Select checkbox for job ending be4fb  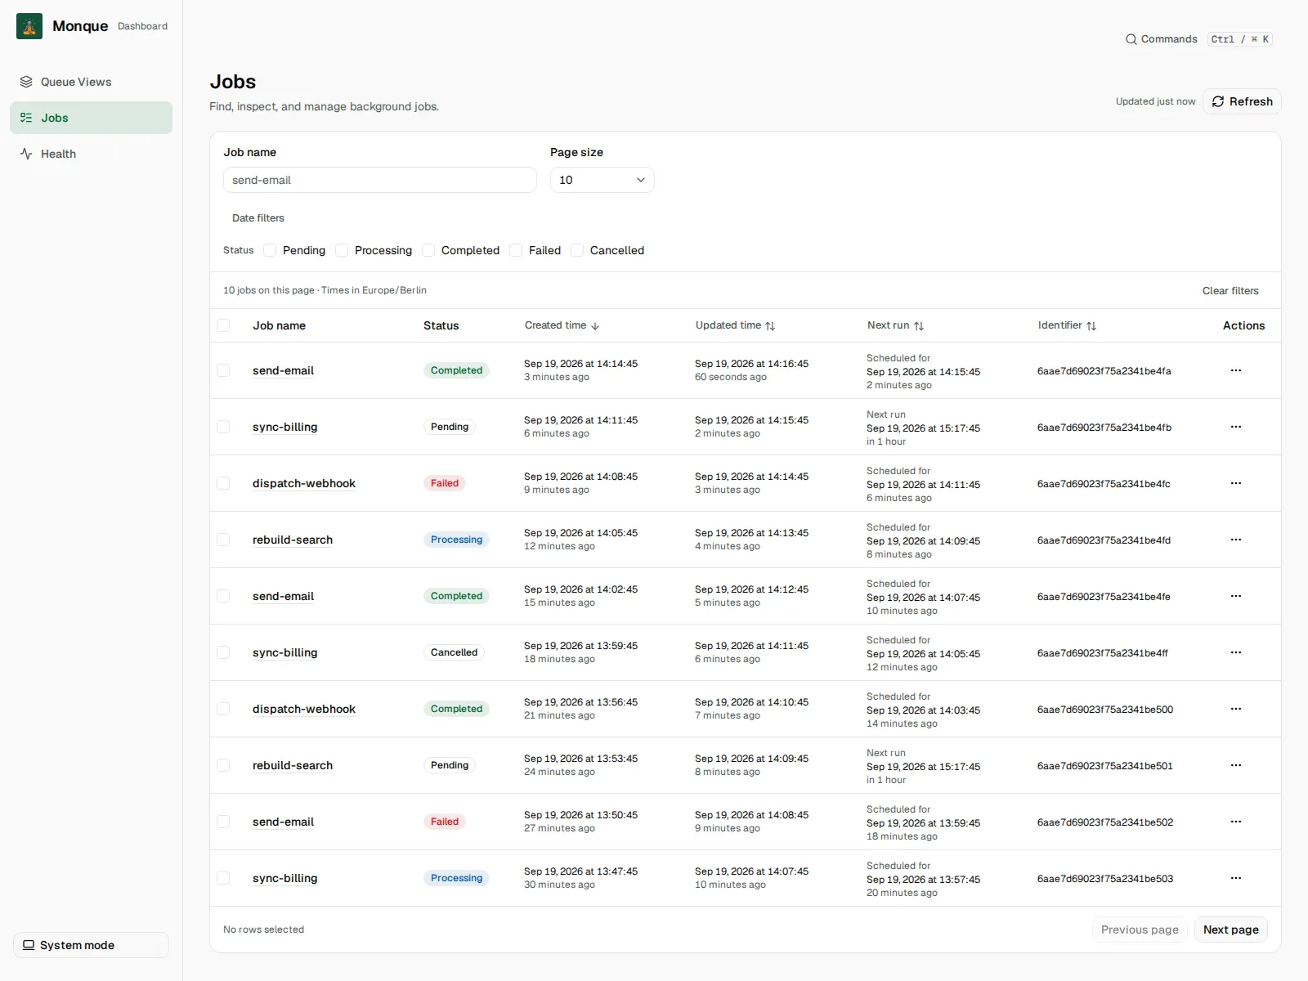(x=223, y=427)
